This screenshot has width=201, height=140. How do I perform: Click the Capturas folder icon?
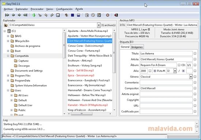(x=16, y=61)
